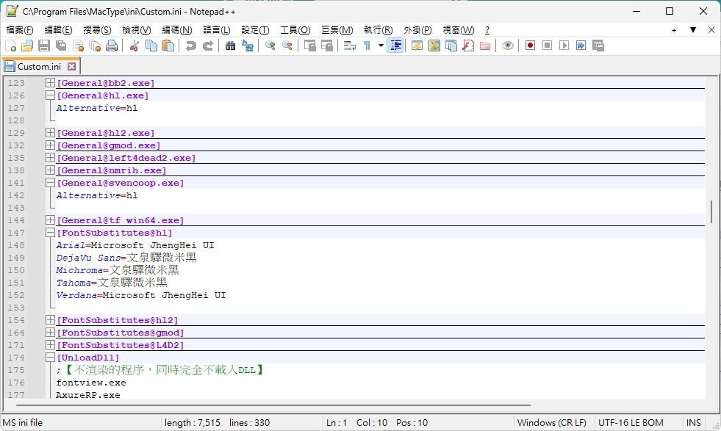The image size is (721, 431).
Task: Open Folder as Workspace icon
Action: 484,46
